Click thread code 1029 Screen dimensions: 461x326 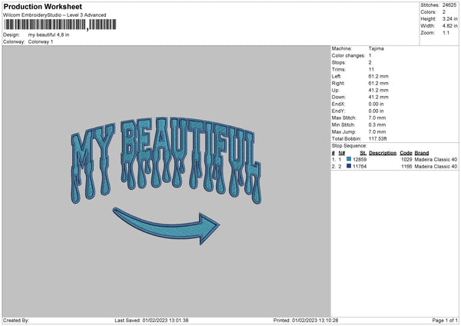(x=406, y=160)
